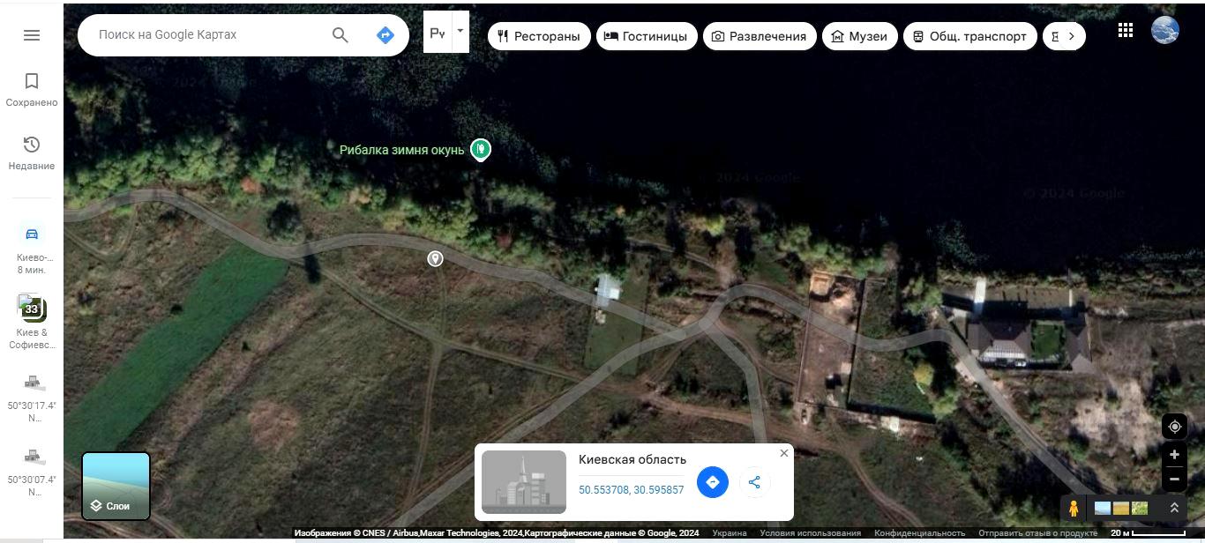The width and height of the screenshot is (1205, 543).
Task: Expand the imagery strip with double chevron
Action: coord(1174,508)
